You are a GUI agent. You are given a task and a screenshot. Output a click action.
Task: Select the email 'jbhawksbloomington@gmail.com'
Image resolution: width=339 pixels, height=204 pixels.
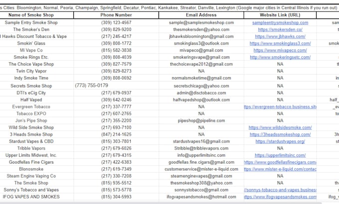pos(201,36)
